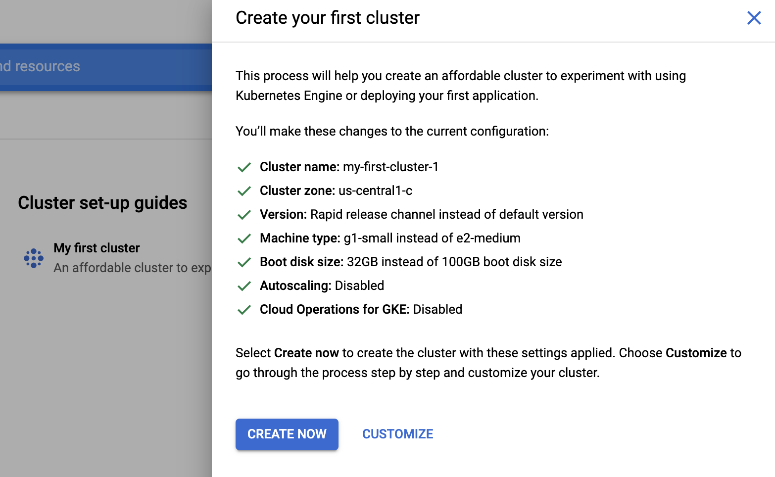Click the CREATE NOW button
This screenshot has height=477, width=775.
coord(287,434)
